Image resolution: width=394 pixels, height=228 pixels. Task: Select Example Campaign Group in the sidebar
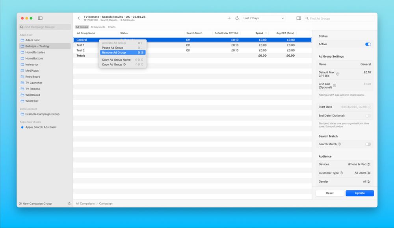click(45, 114)
